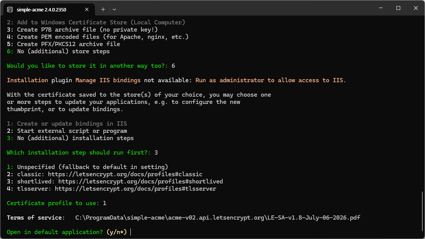Screen dimensions: 425x239
Task: Minimize the terminal window
Action: (x=381, y=8)
